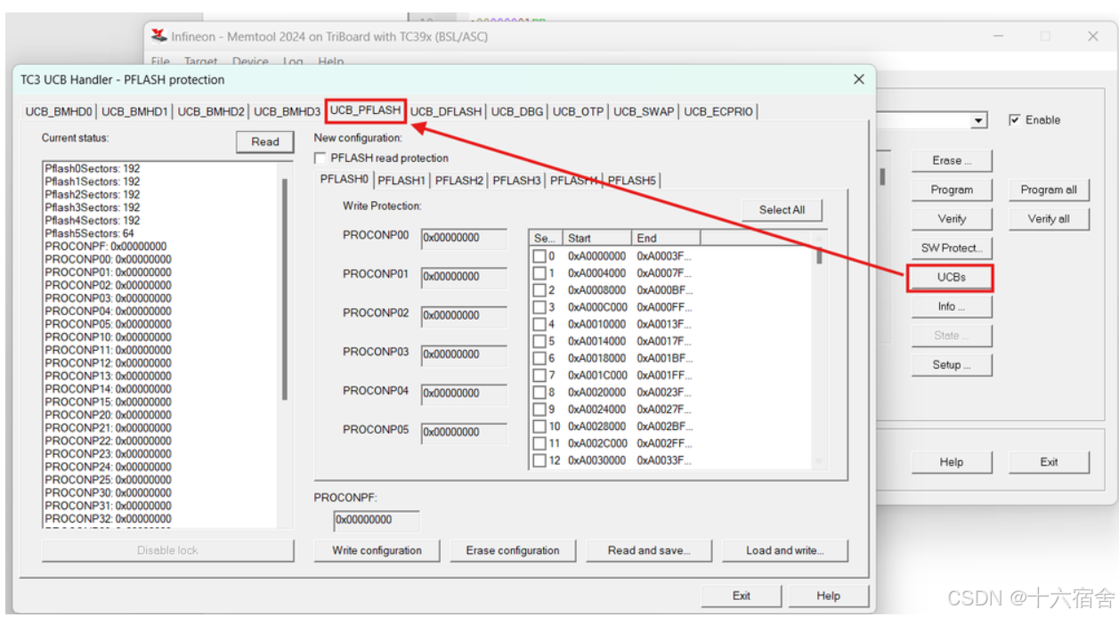Select the PFLASH0 sub-tab
Screen dimensions: 1119x617
(345, 179)
